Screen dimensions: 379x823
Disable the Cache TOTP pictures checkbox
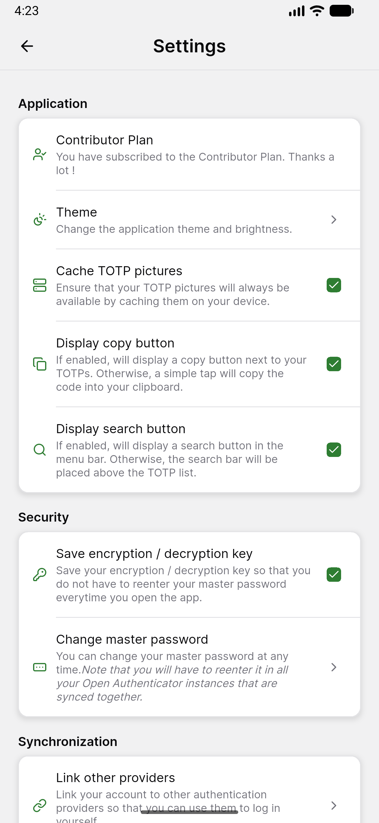click(334, 285)
